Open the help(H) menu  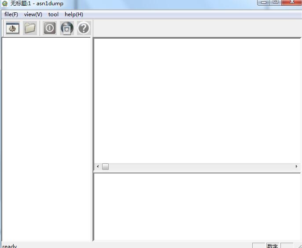(x=74, y=14)
